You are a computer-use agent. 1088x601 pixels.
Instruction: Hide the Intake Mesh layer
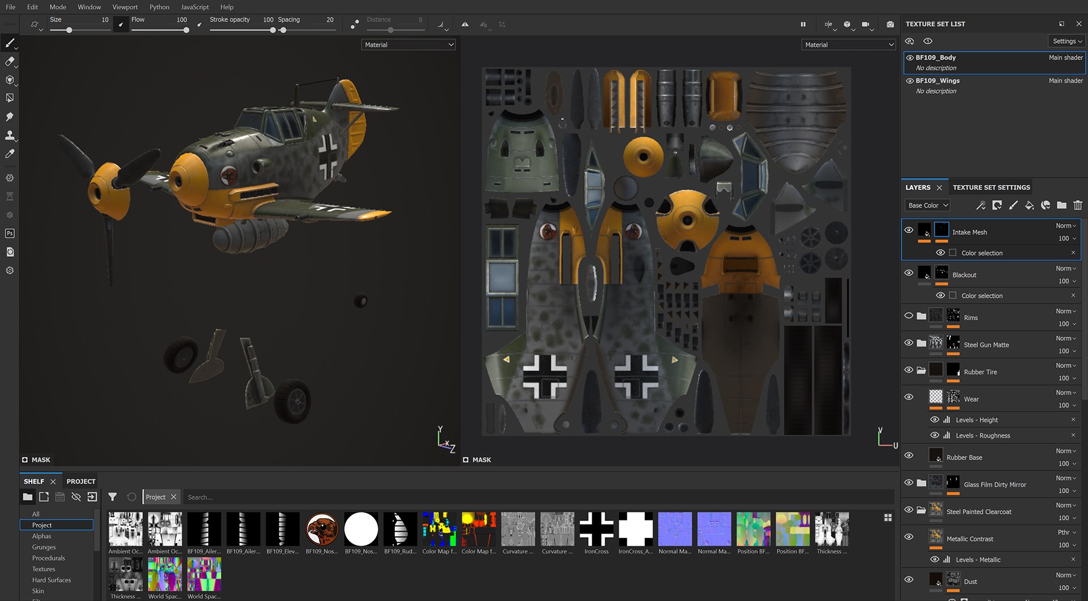(909, 230)
